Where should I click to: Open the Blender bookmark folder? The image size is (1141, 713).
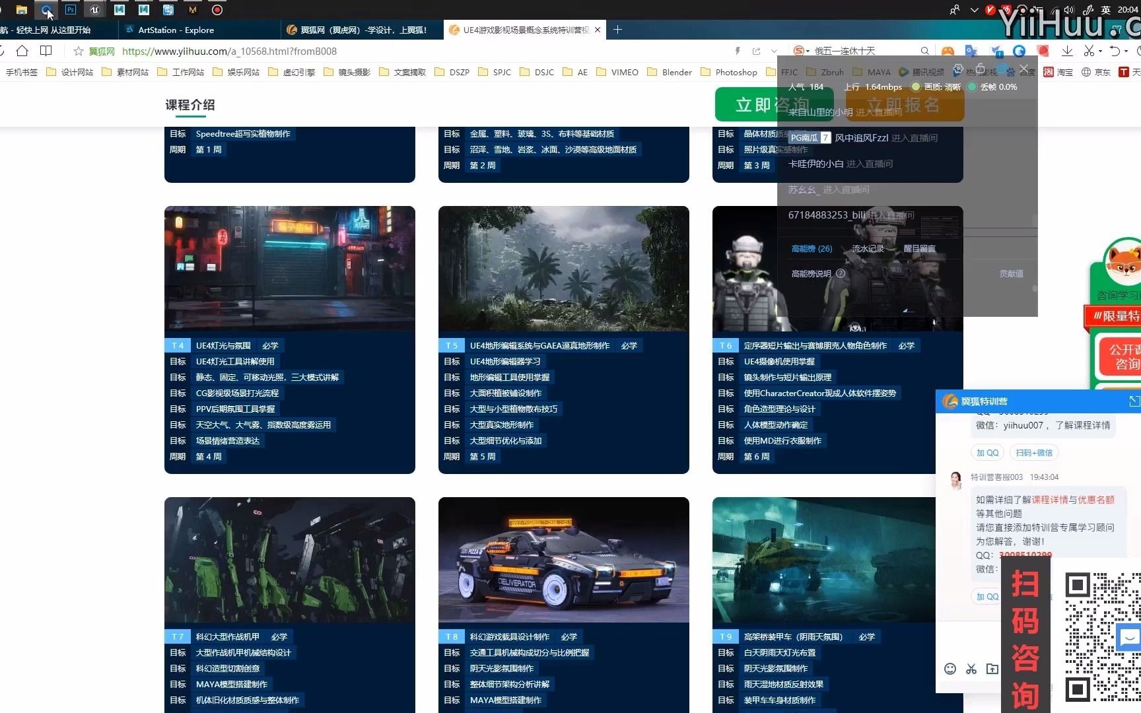tap(670, 72)
